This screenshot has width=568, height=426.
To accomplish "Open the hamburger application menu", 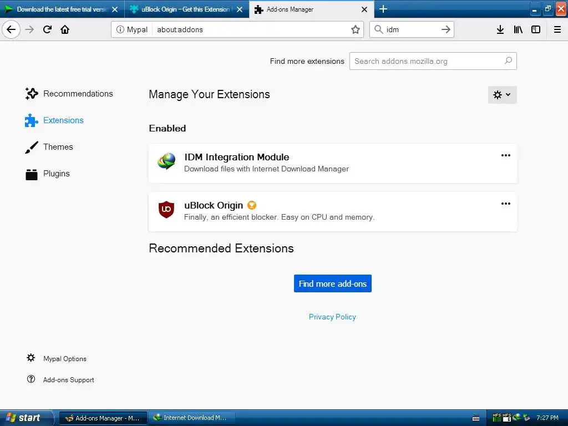I will (557, 29).
